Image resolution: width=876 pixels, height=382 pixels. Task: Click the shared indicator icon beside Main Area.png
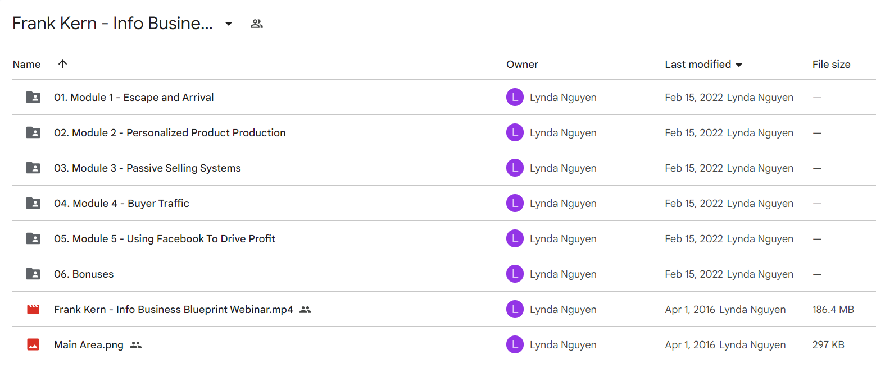click(x=135, y=344)
